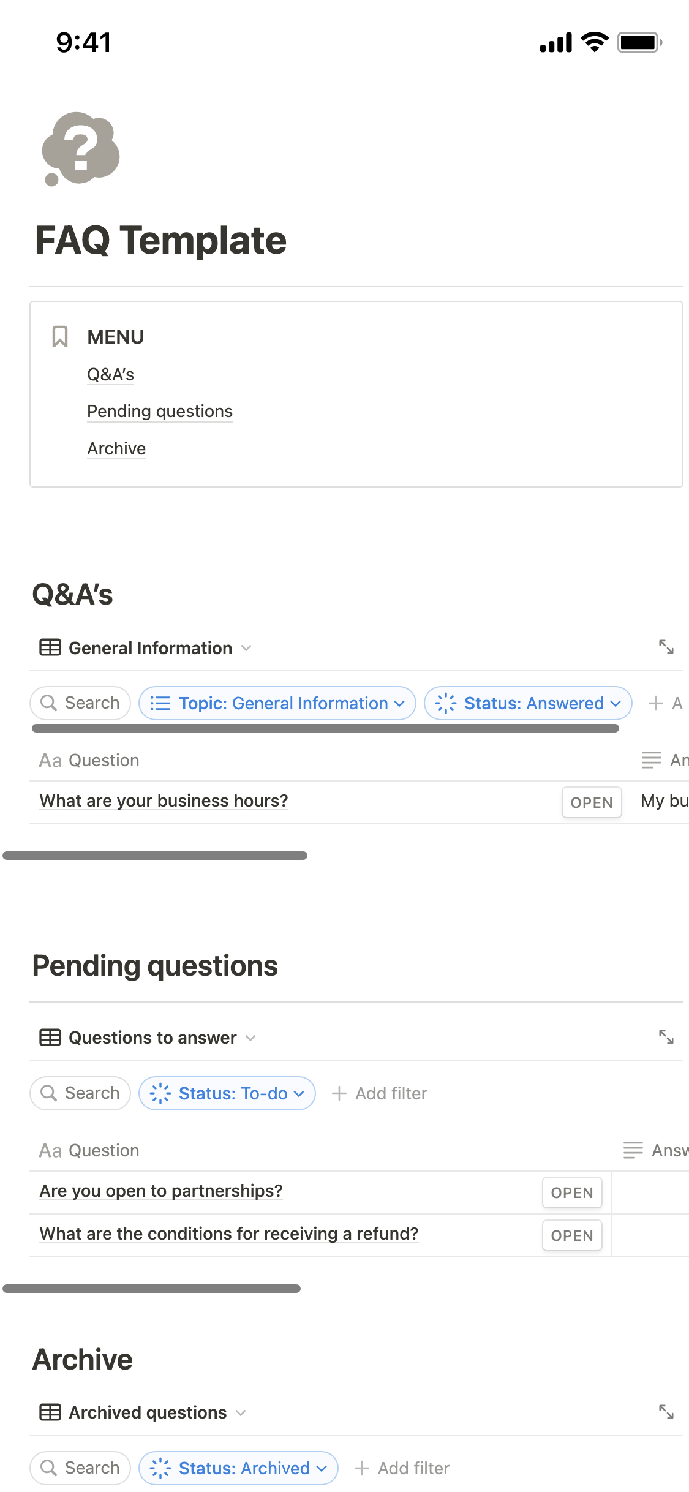This screenshot has width=689, height=1492.
Task: Tap the FAQ question-mark page icon
Action: coord(81,149)
